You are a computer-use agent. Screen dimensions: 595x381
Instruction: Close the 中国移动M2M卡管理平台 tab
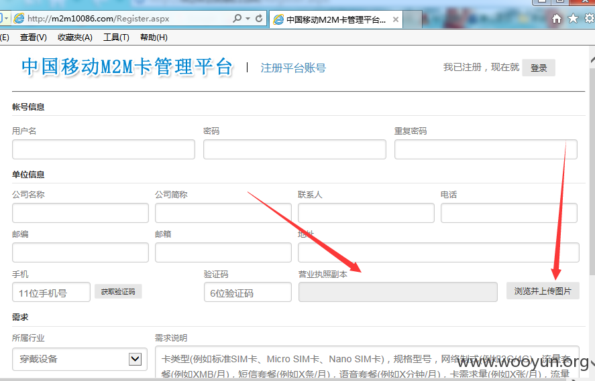click(x=395, y=19)
